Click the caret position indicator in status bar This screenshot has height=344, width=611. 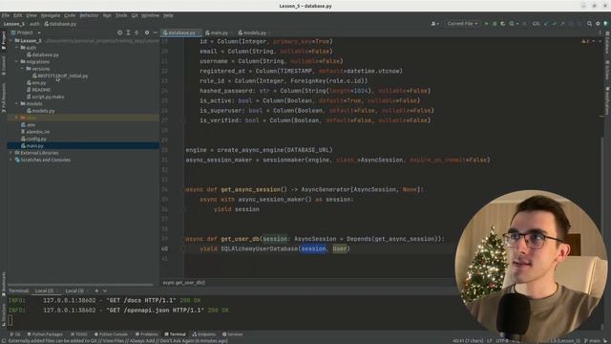[468, 340]
